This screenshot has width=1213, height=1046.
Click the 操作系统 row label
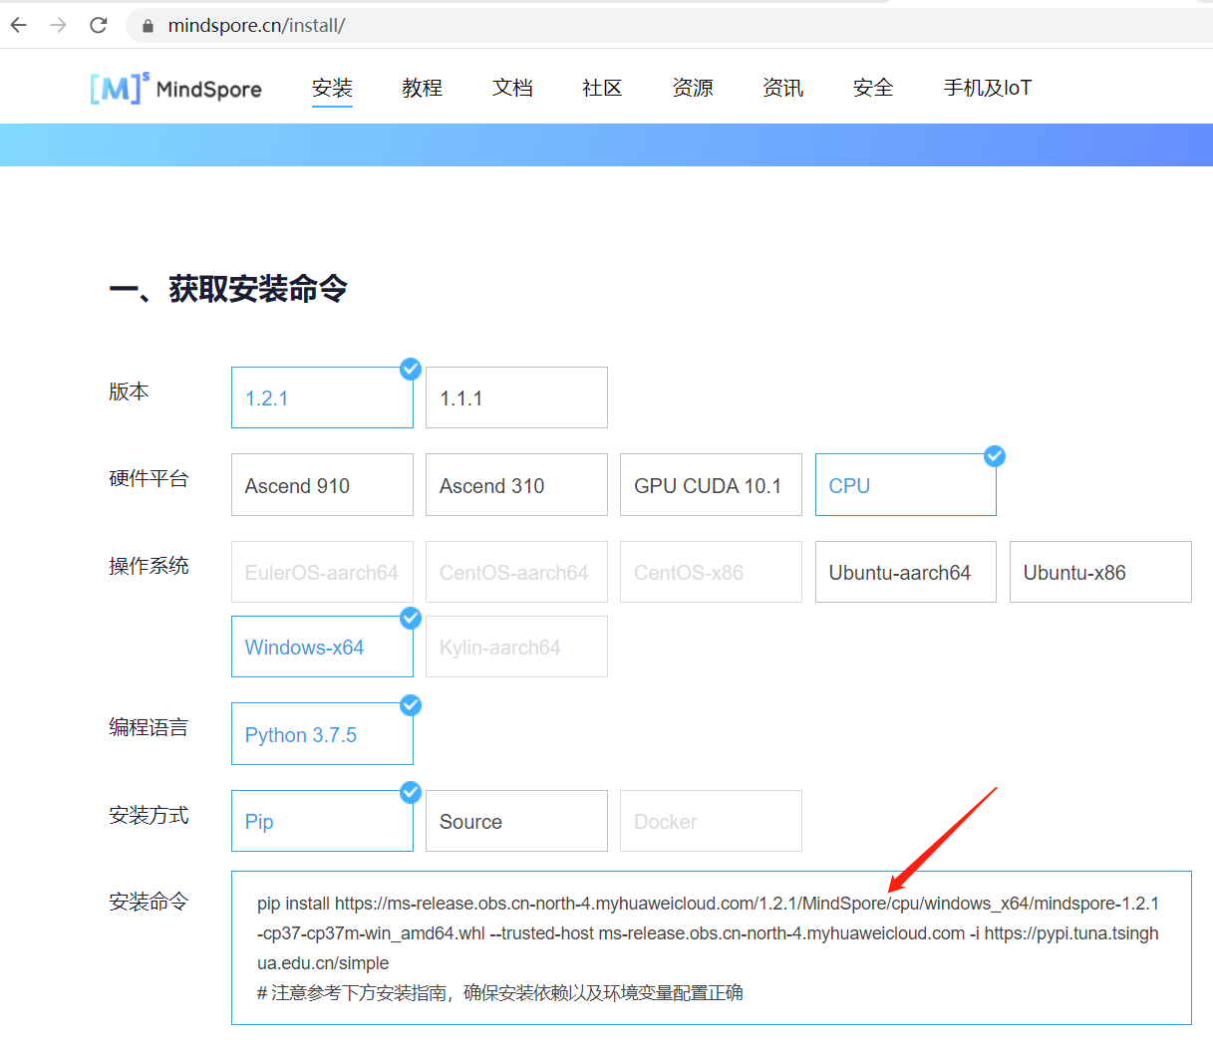(149, 566)
